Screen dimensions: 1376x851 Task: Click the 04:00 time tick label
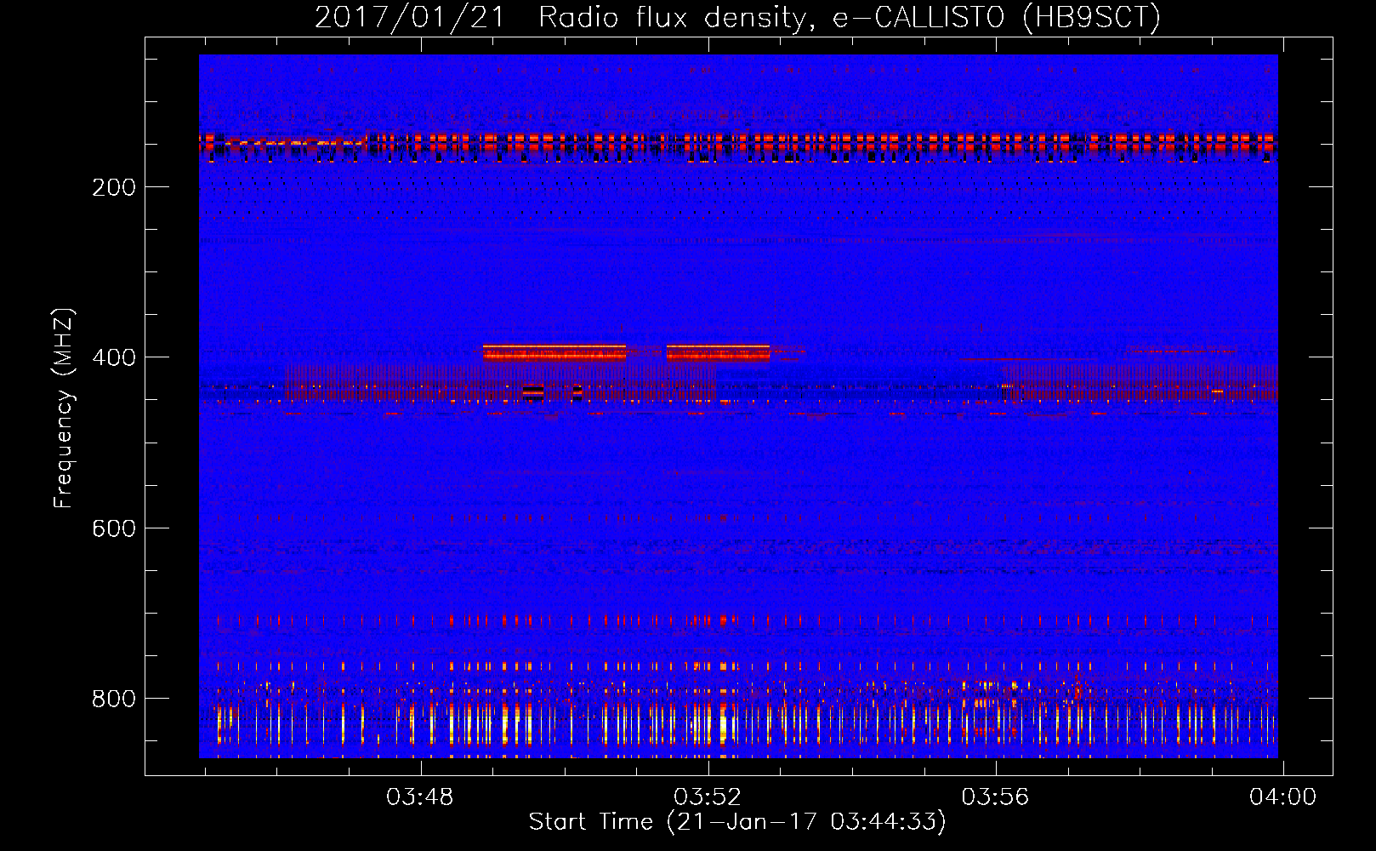(1282, 797)
